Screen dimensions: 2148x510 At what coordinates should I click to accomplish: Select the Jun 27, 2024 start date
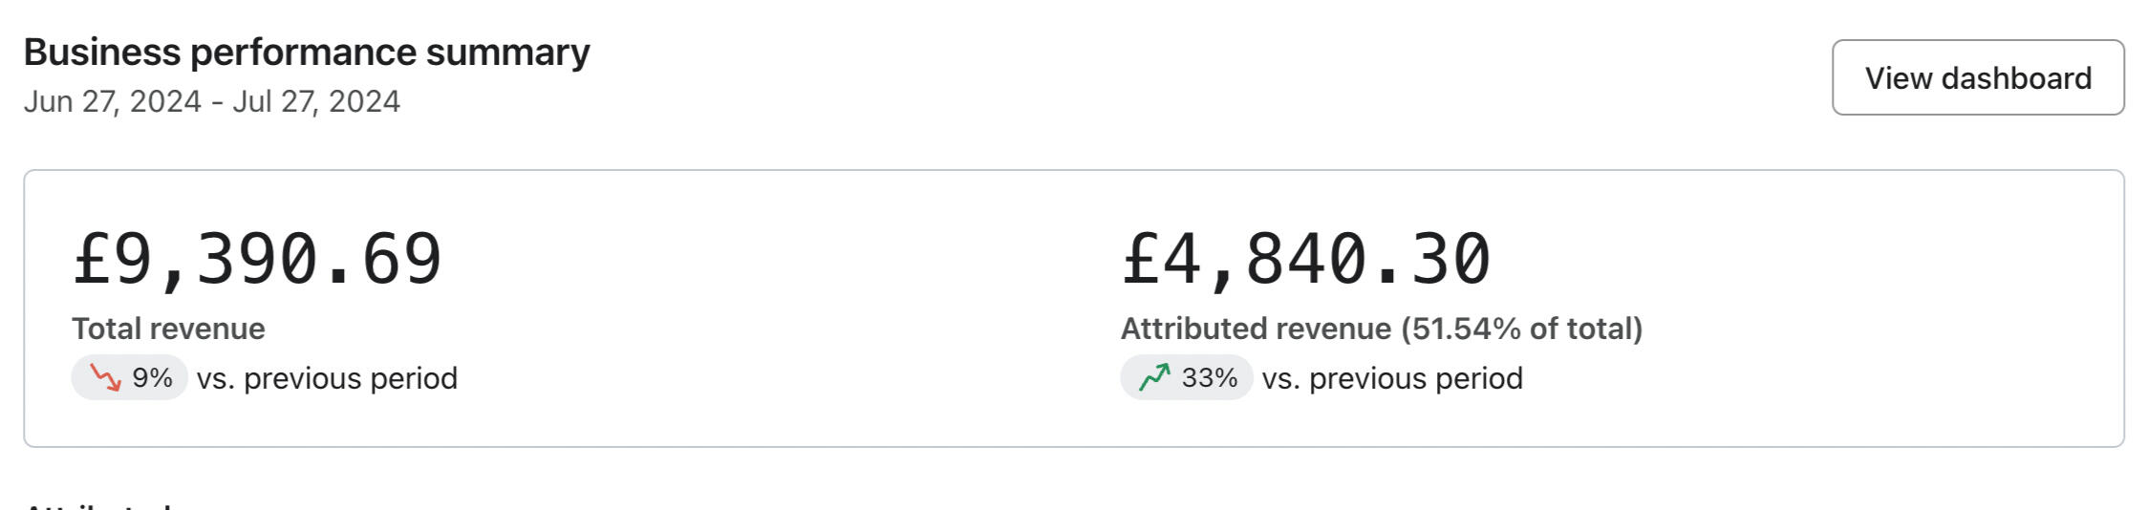(x=113, y=101)
